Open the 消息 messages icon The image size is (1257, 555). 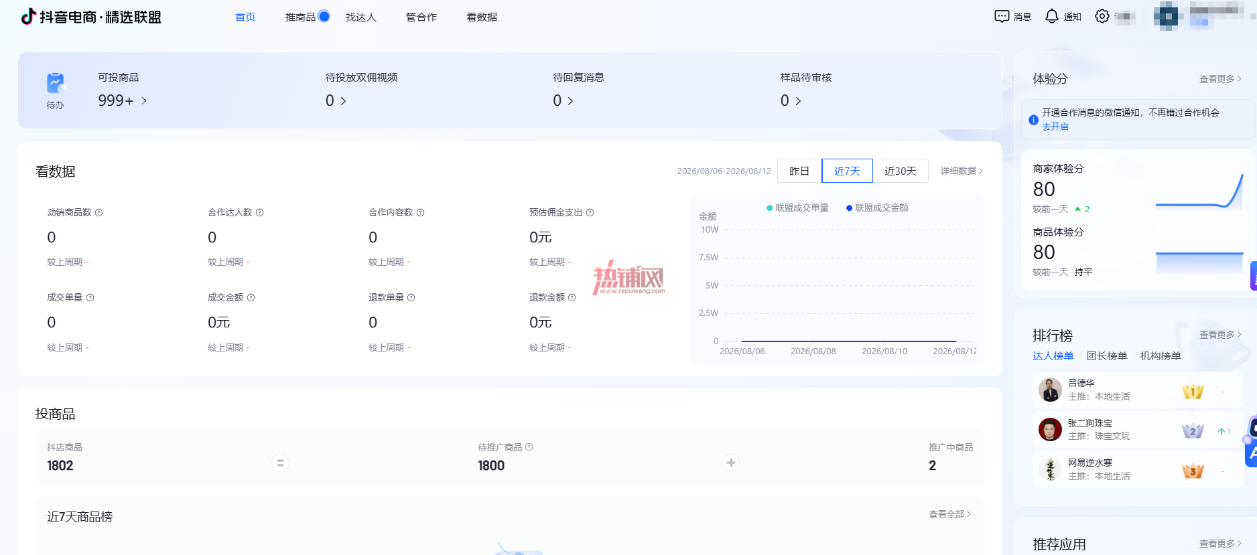click(x=1002, y=17)
